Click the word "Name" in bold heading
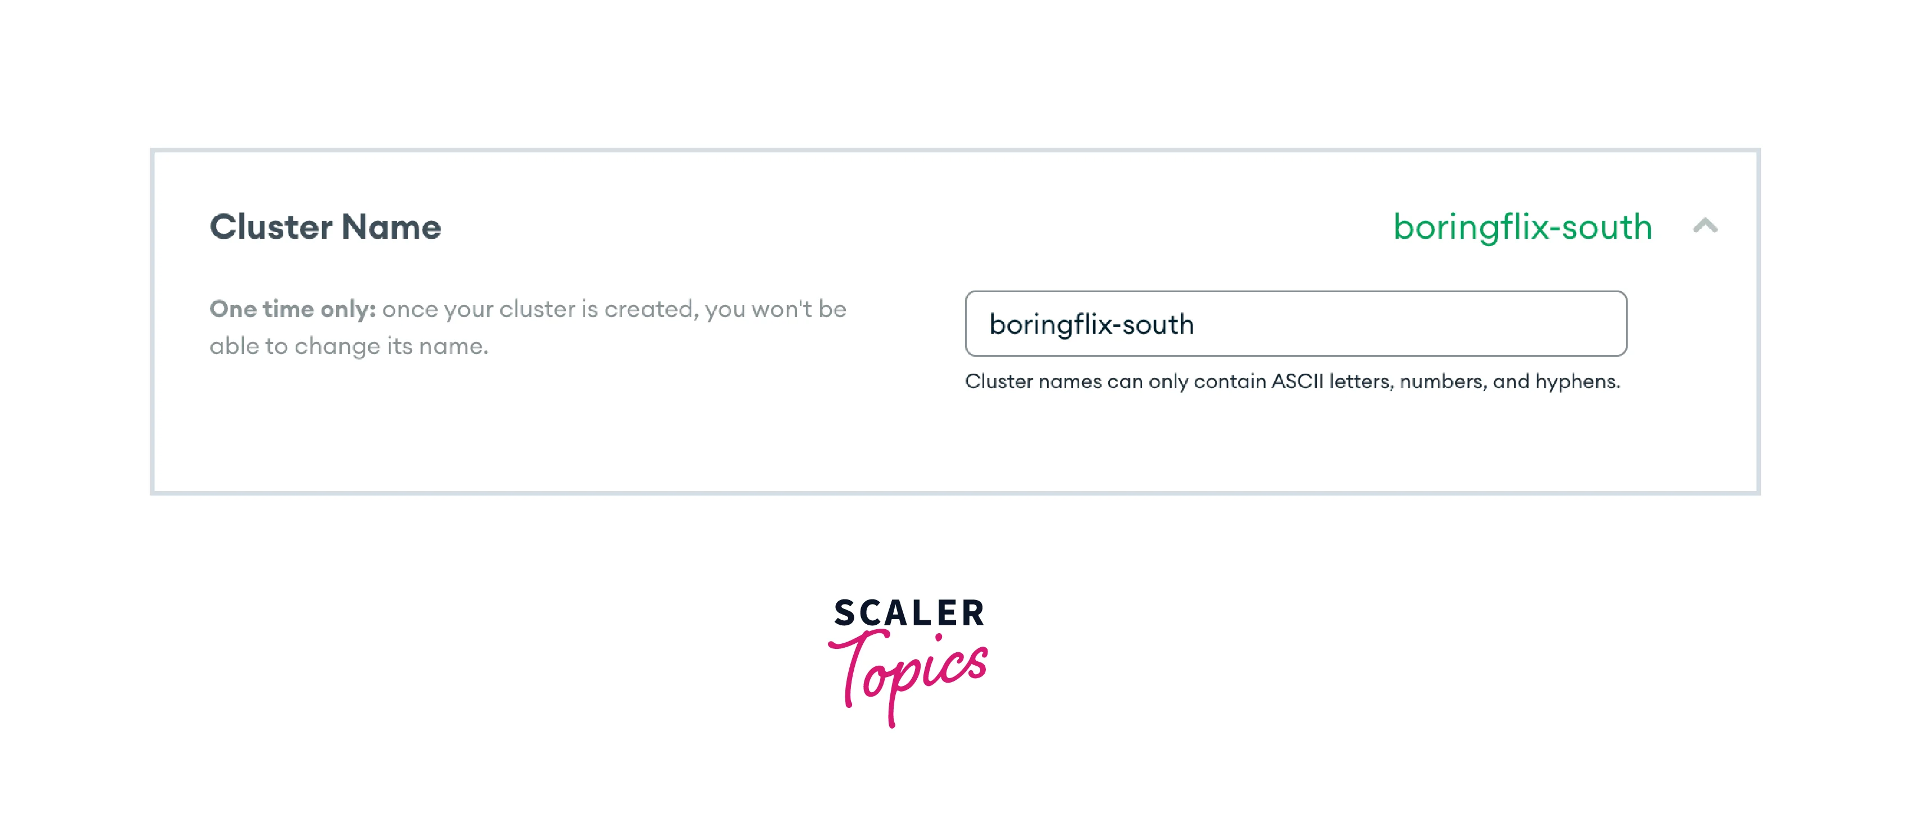 click(391, 227)
